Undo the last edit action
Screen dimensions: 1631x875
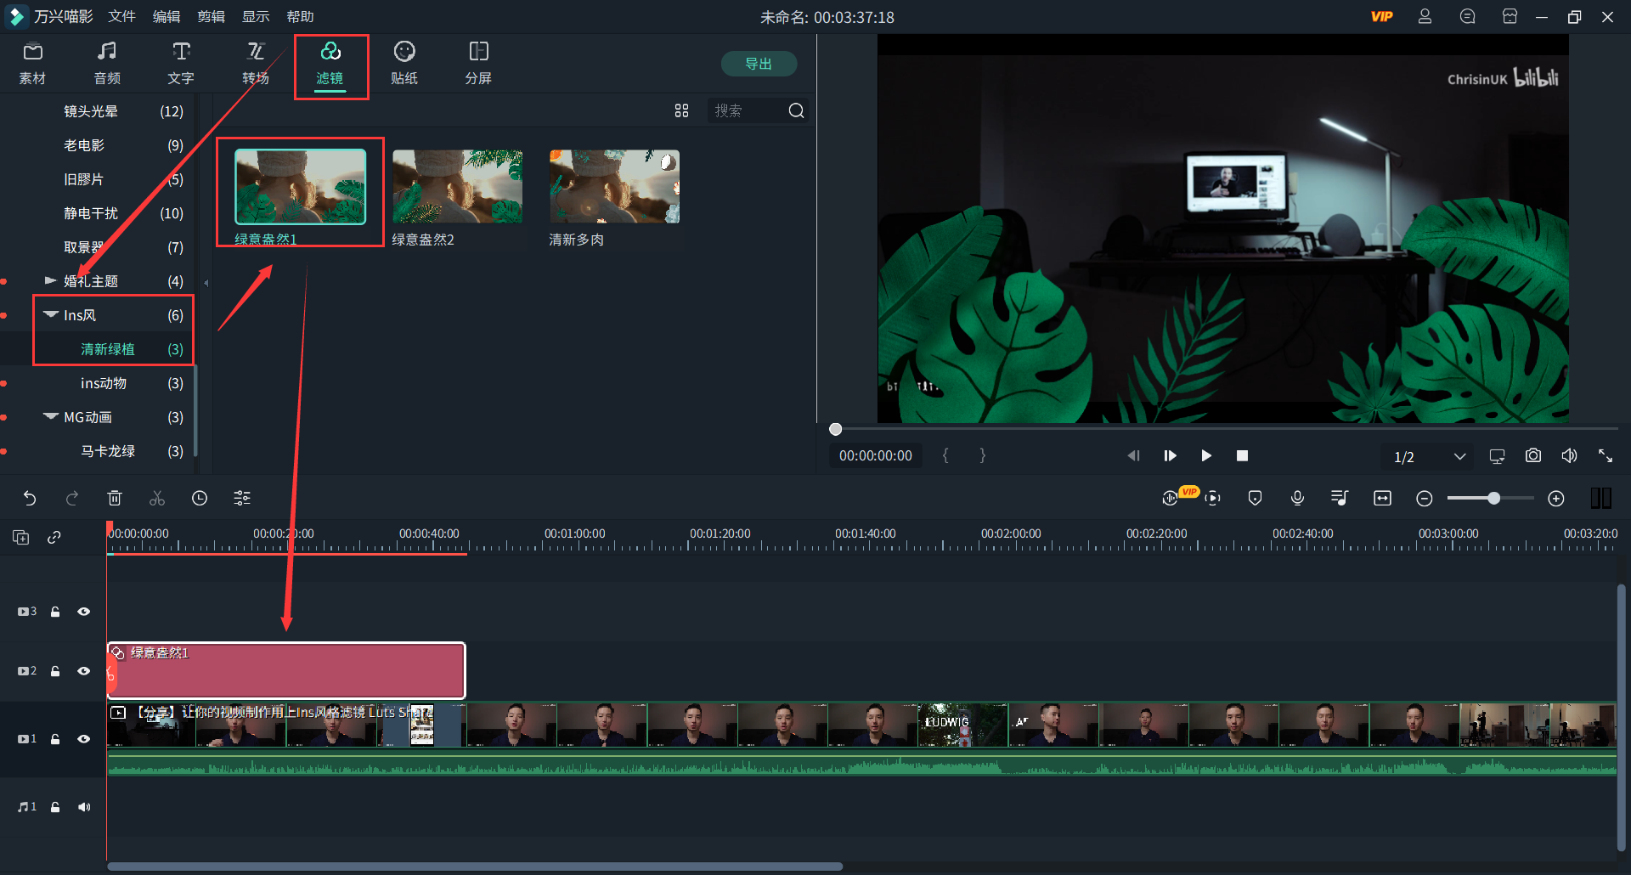click(30, 499)
